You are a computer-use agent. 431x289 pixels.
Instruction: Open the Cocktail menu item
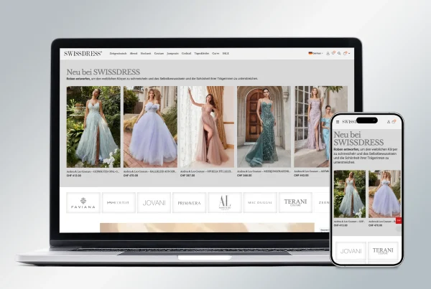tap(186, 54)
